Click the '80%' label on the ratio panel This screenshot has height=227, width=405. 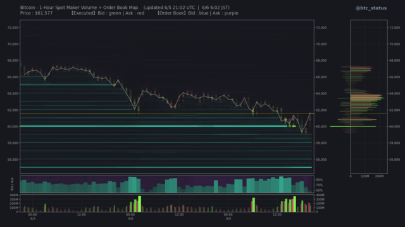pos(319,180)
